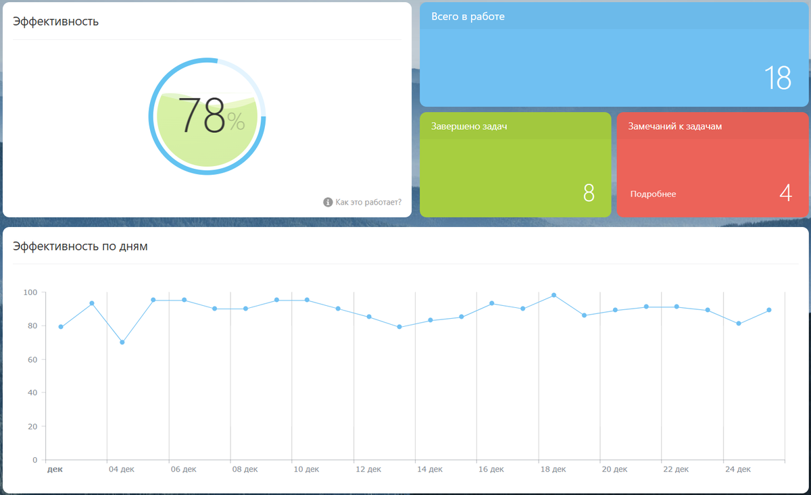Click the "22 дек" axis label
The image size is (811, 495).
pos(677,469)
